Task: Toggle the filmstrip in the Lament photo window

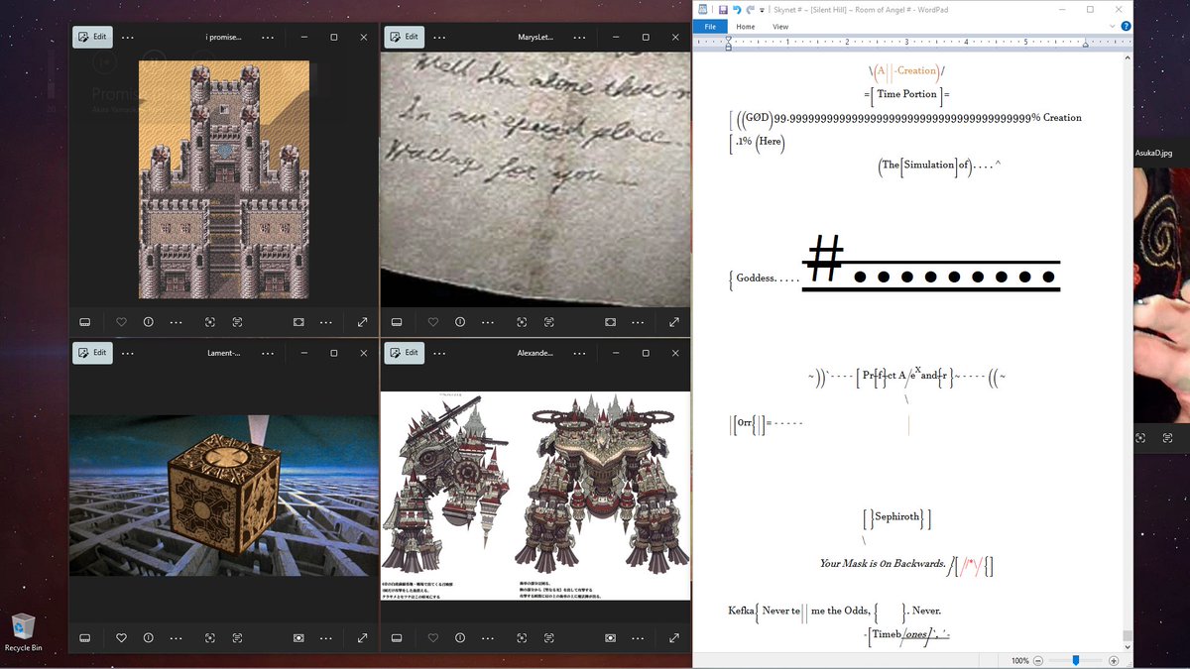Action: (85, 637)
